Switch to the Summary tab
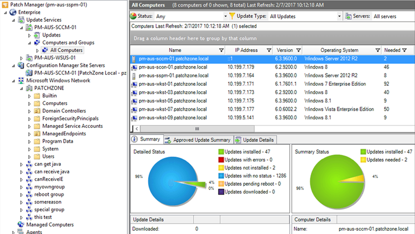Screen dimensions: 415x234 pos(147,139)
